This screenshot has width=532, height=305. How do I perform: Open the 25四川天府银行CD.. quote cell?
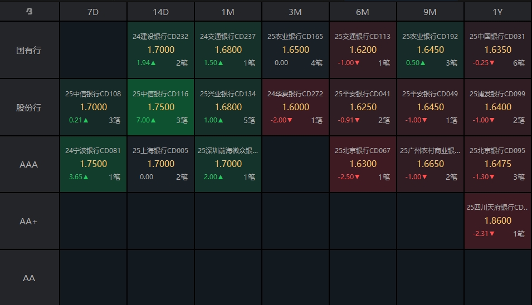tap(497, 221)
